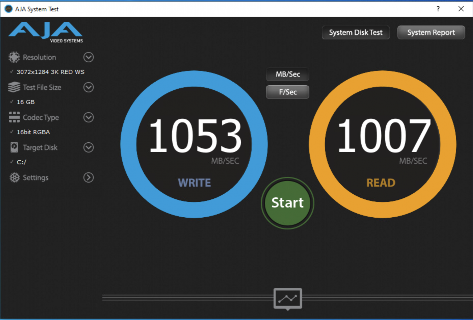
Task: Click the READ gauge label
Action: tap(381, 183)
